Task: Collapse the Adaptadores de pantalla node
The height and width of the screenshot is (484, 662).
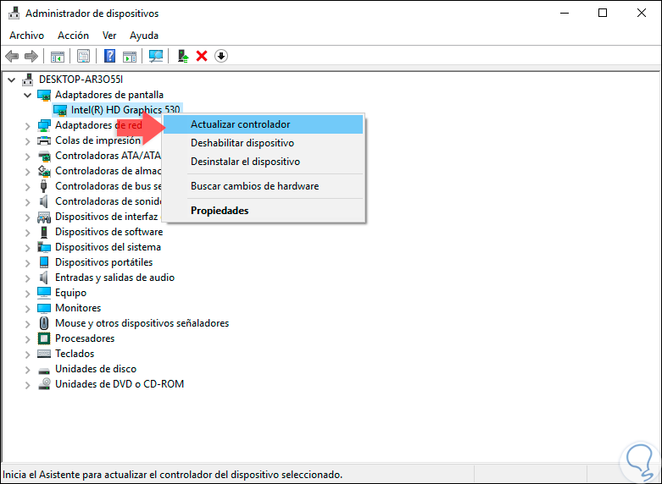Action: coord(27,95)
